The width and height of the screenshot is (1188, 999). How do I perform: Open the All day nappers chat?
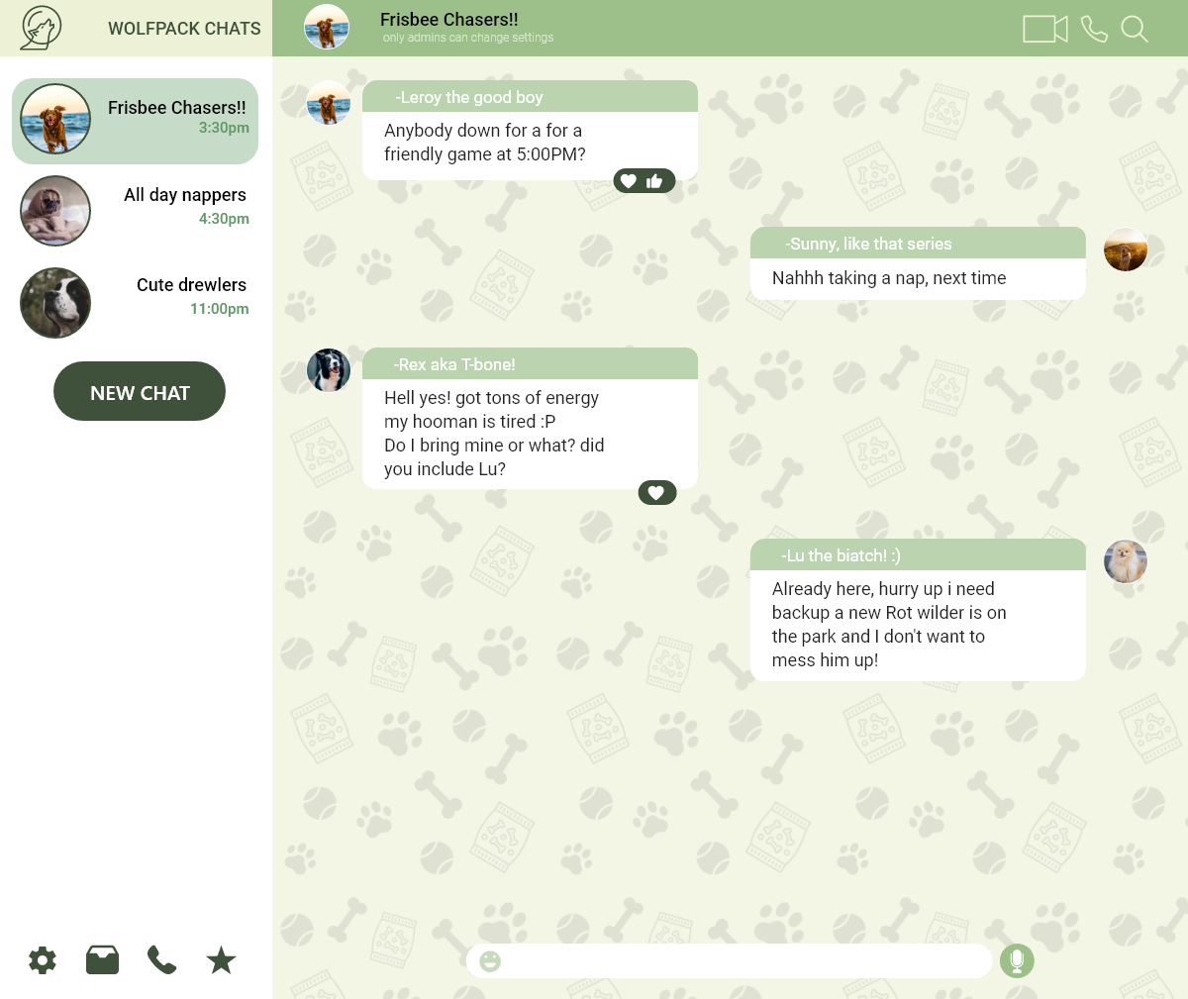click(135, 210)
